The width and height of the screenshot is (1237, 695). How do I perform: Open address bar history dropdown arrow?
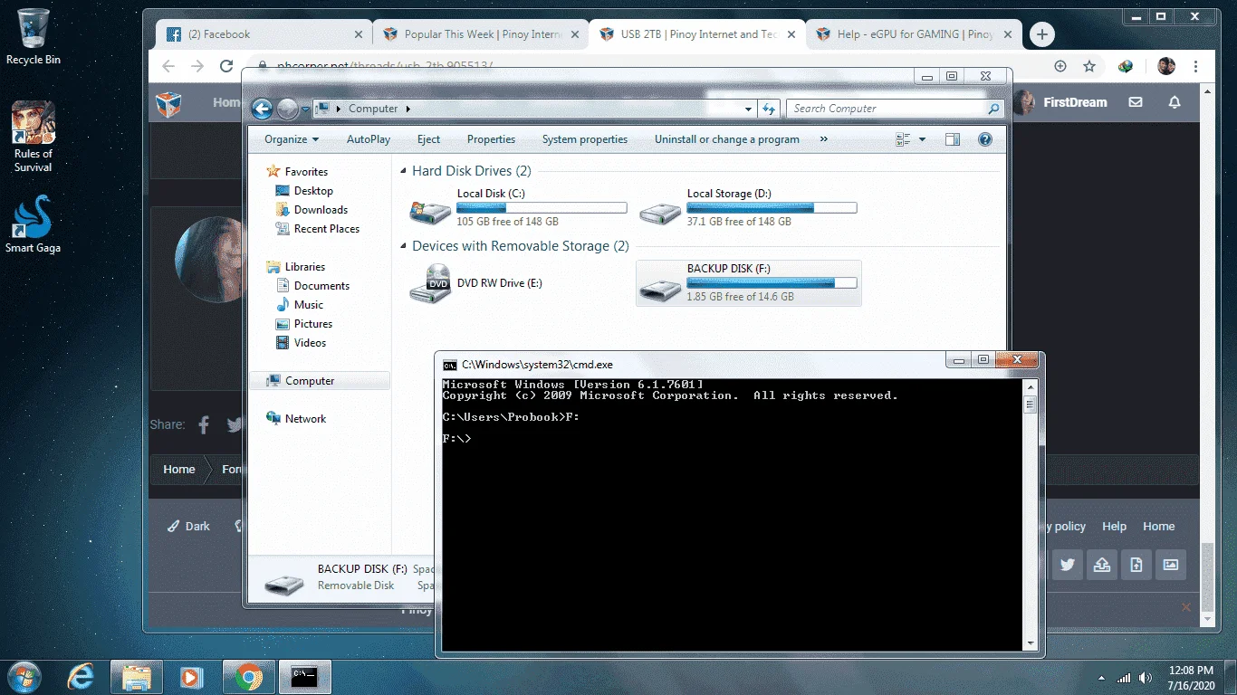[748, 109]
